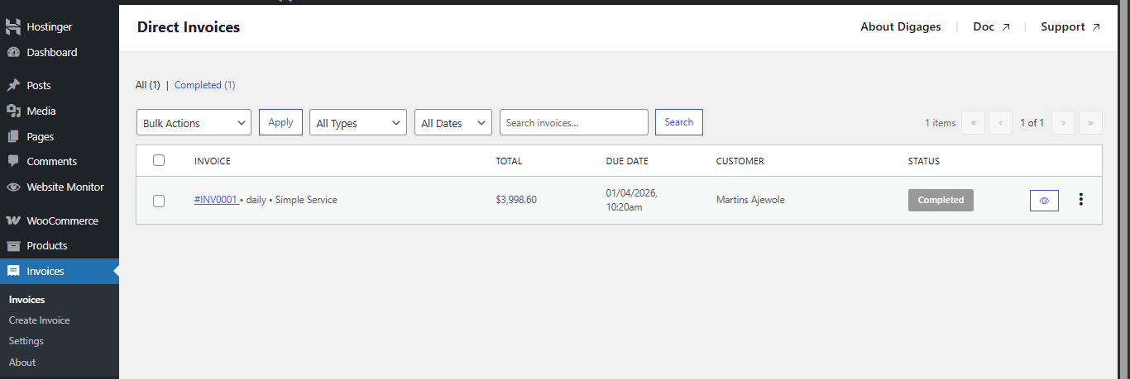This screenshot has height=379, width=1130.
Task: Click external arrow icon beside Support
Action: point(1096,27)
